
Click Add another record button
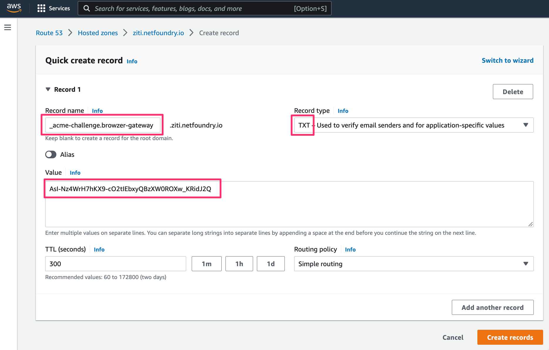click(492, 307)
